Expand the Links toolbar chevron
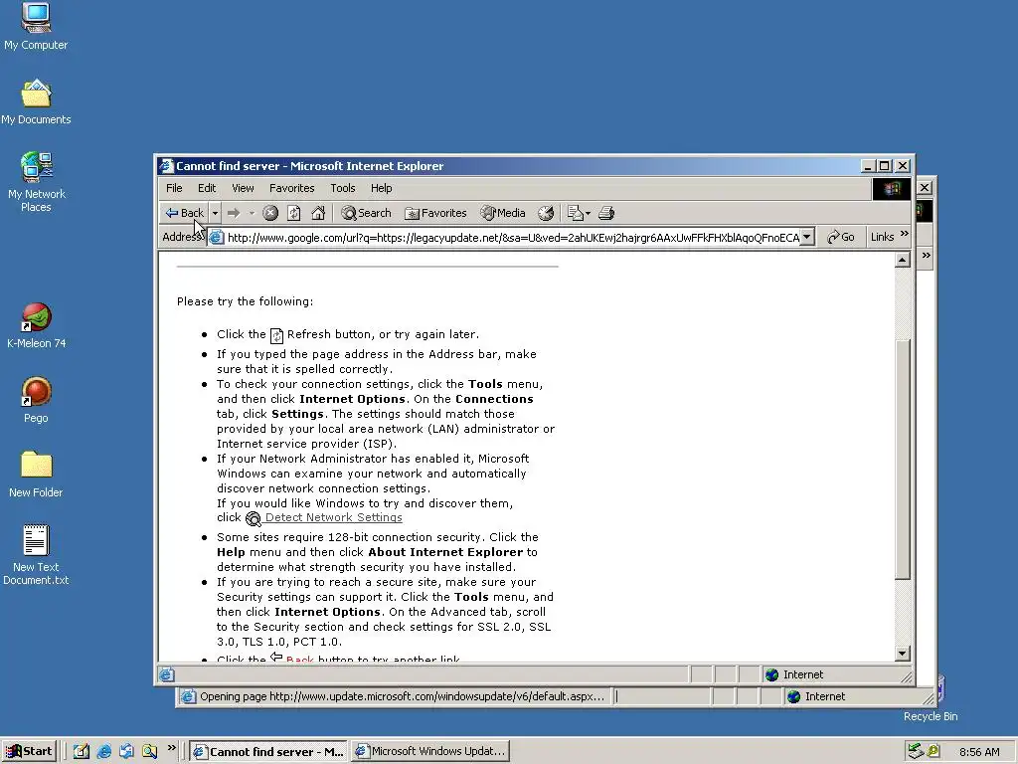 [x=905, y=234]
